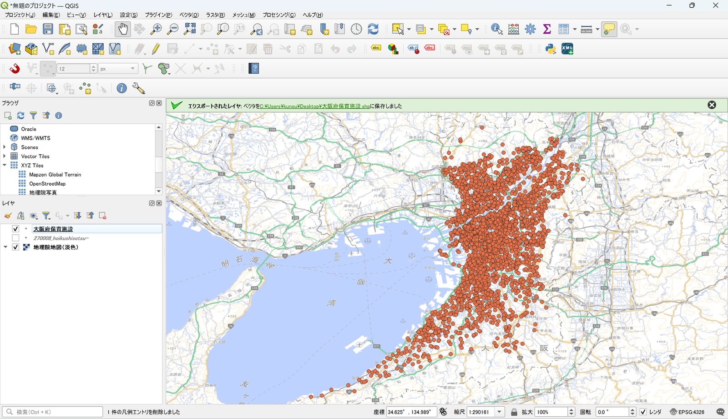Open the Python console
Screen dimensions: 728x419
[x=551, y=49]
